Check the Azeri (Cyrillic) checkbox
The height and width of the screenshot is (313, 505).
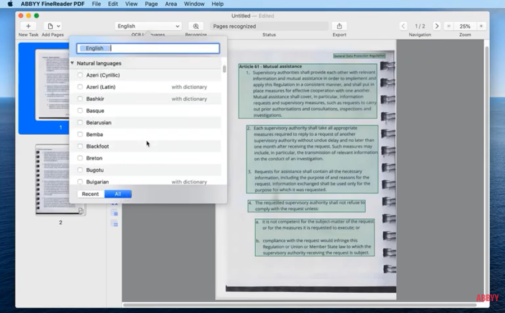[x=80, y=75]
